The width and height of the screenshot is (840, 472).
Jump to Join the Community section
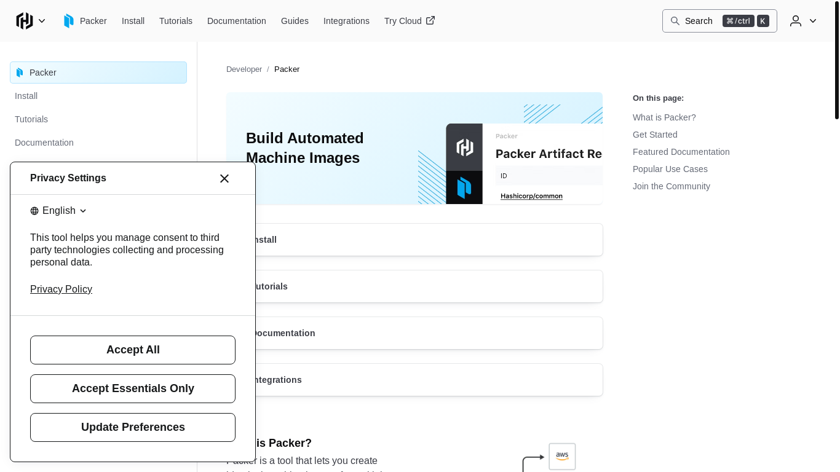pos(672,186)
